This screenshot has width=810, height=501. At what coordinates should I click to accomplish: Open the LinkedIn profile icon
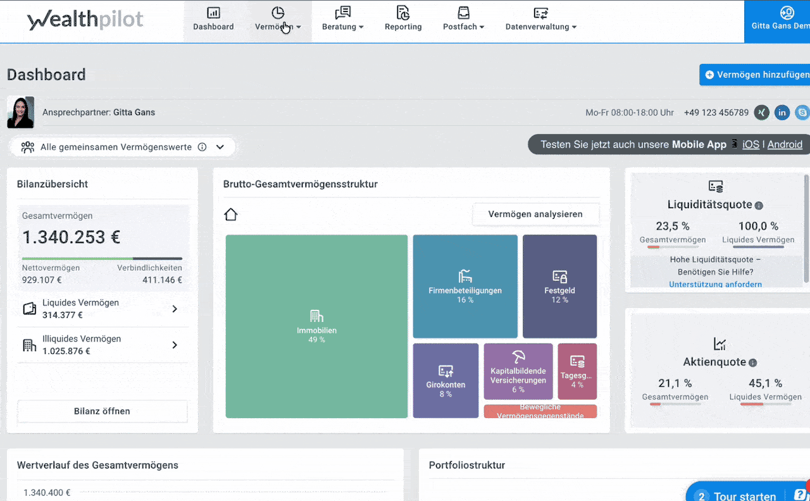[782, 113]
